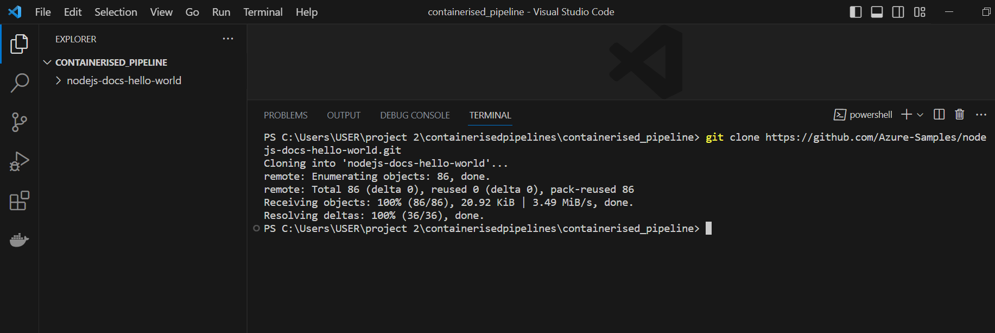Open the new terminal profile dropdown
995x333 pixels.
920,115
